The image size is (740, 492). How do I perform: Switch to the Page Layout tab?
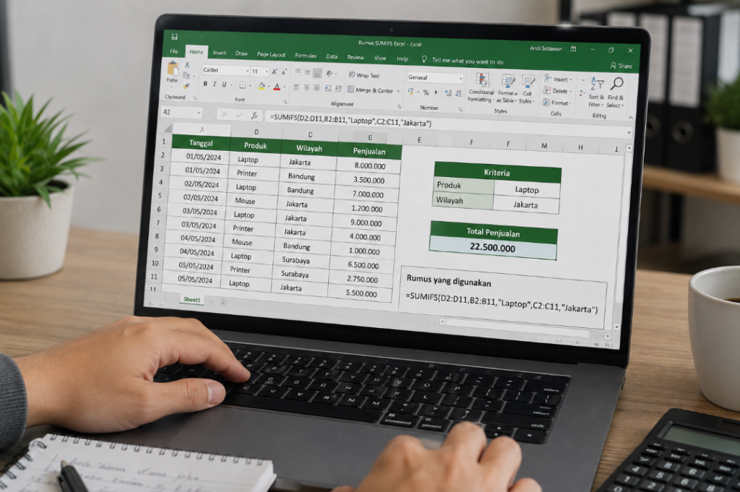click(x=271, y=55)
